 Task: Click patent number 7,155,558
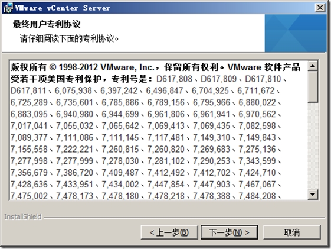[29, 150]
